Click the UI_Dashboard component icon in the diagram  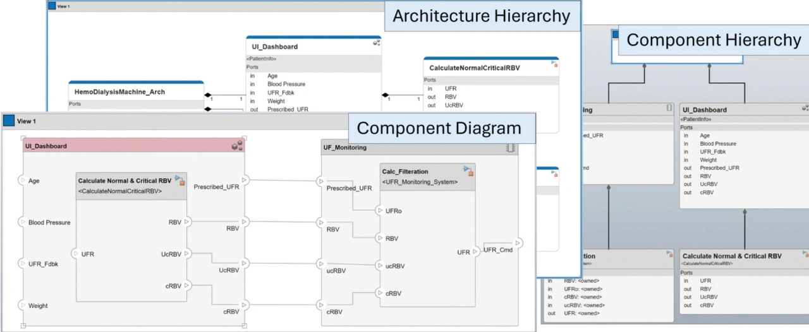pos(237,146)
